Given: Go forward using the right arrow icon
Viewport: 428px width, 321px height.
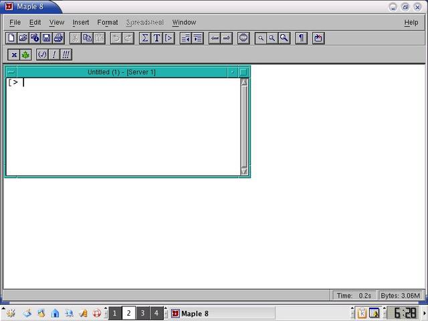Looking at the screenshot, I should coord(227,38).
